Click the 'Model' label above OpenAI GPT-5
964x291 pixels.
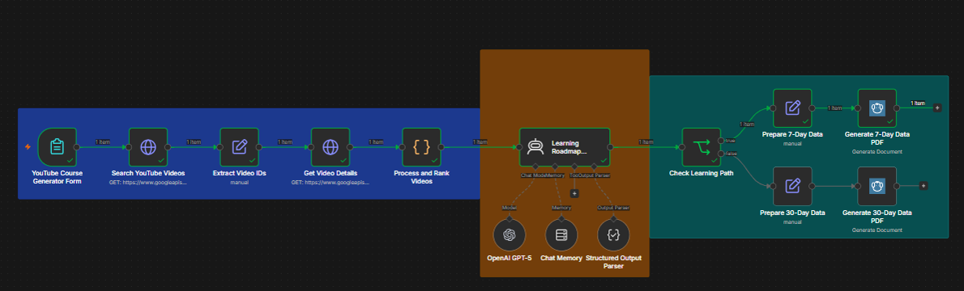pyautogui.click(x=509, y=208)
